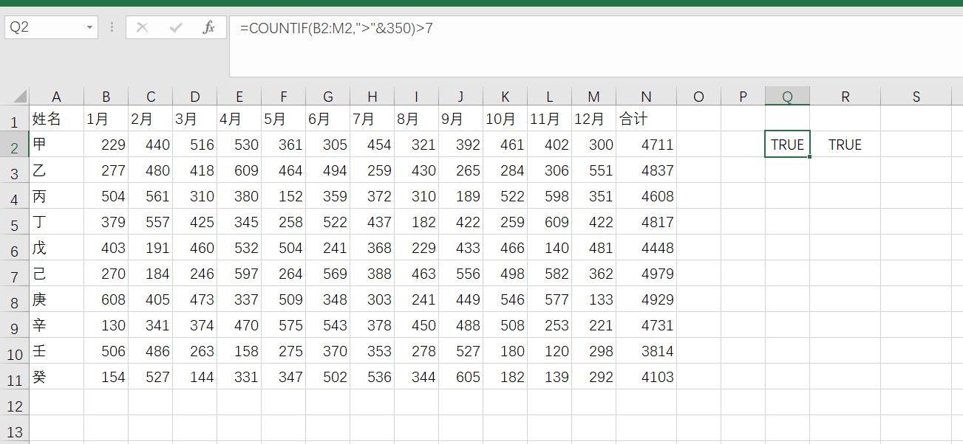Click inside the Name Box showing Q2
The width and height of the screenshot is (963, 444).
tap(43, 28)
